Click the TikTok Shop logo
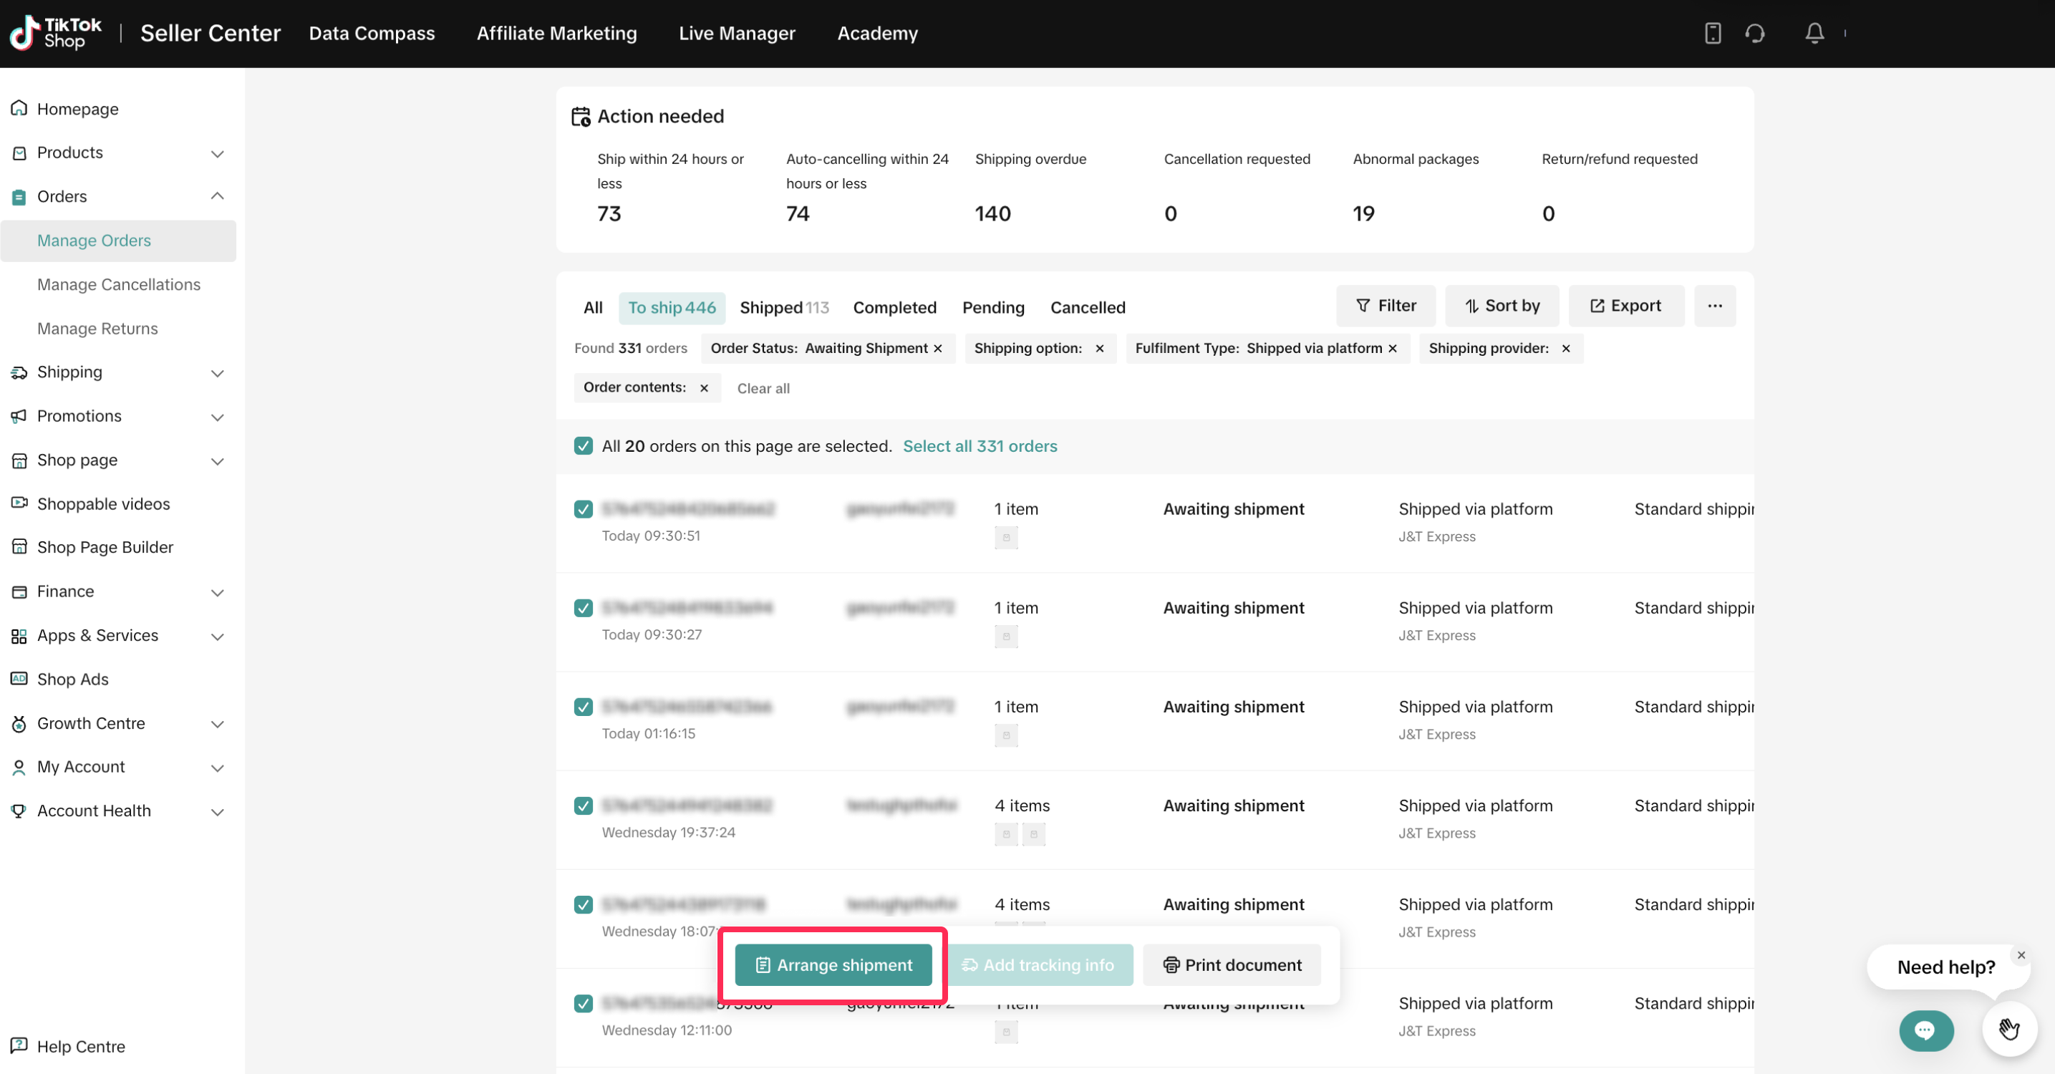 point(56,33)
